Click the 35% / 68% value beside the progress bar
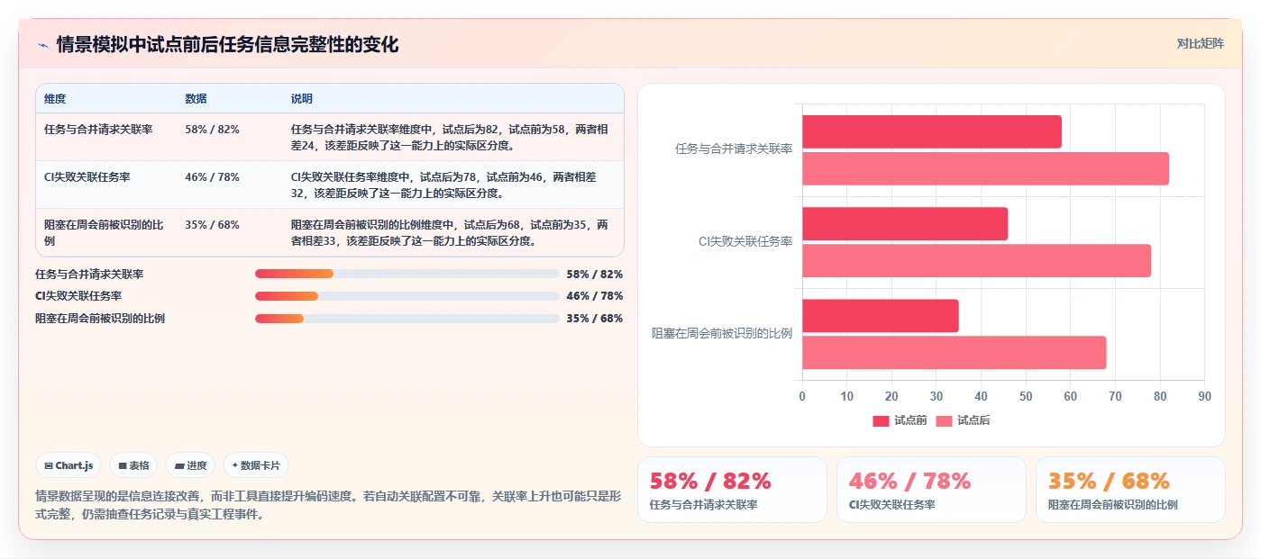The height and width of the screenshot is (559, 1261). (x=595, y=319)
